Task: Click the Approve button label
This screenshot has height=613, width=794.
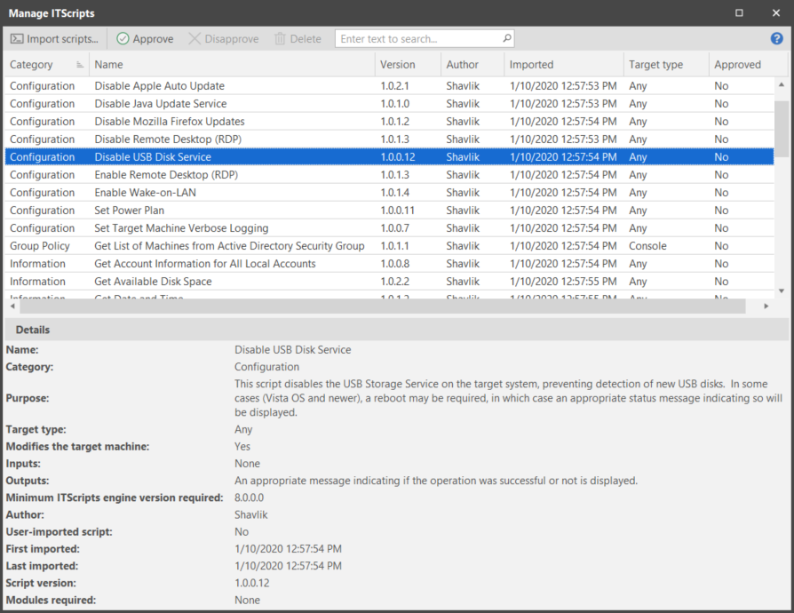Action: point(153,39)
